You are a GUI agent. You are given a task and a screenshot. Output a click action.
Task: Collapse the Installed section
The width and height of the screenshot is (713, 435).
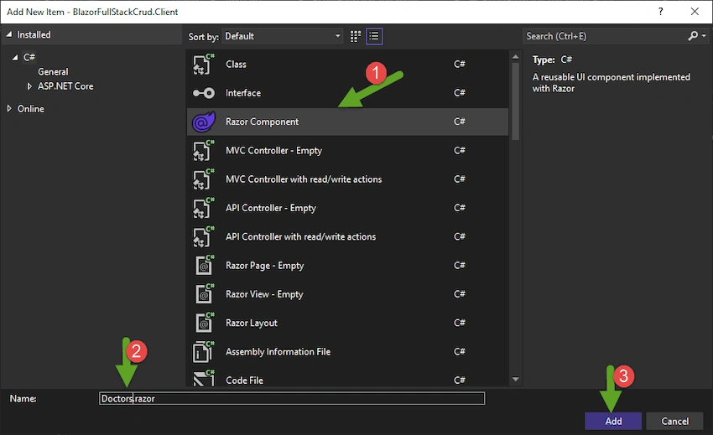9,34
